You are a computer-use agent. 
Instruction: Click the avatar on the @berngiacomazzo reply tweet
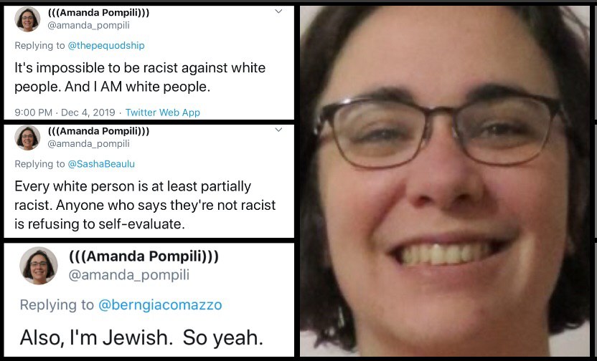click(39, 266)
